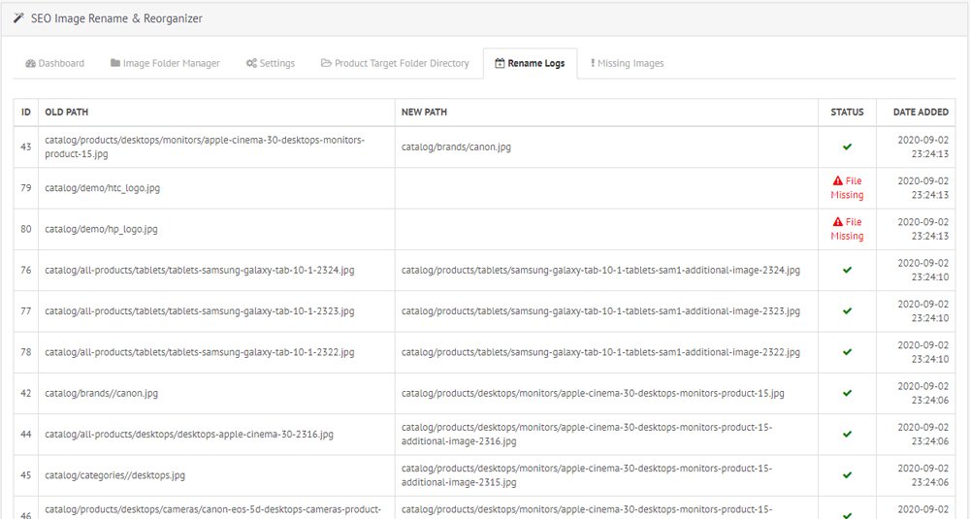Go to Product Target Folder Directory tab
Image resolution: width=970 pixels, height=519 pixels.
tap(395, 63)
